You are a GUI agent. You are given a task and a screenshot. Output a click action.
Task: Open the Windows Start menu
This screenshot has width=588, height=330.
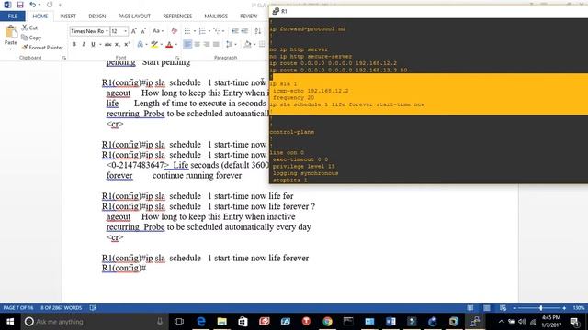tap(10, 322)
